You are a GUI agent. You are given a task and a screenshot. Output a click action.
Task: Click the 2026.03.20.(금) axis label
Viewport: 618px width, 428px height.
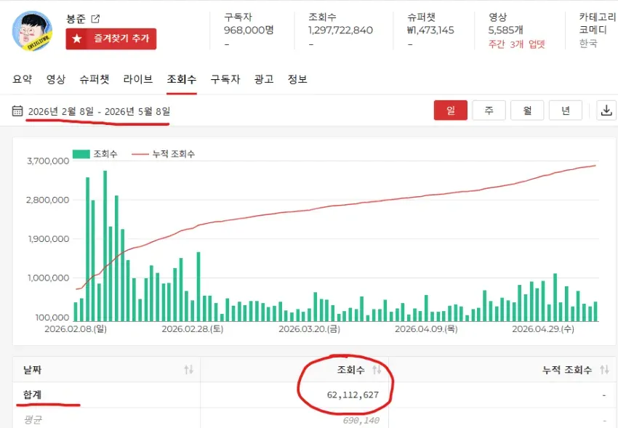pos(310,328)
